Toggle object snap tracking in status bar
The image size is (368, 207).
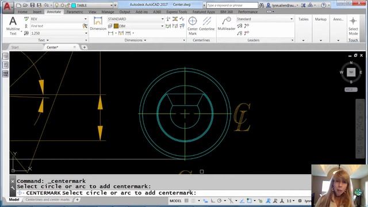[x=242, y=201]
